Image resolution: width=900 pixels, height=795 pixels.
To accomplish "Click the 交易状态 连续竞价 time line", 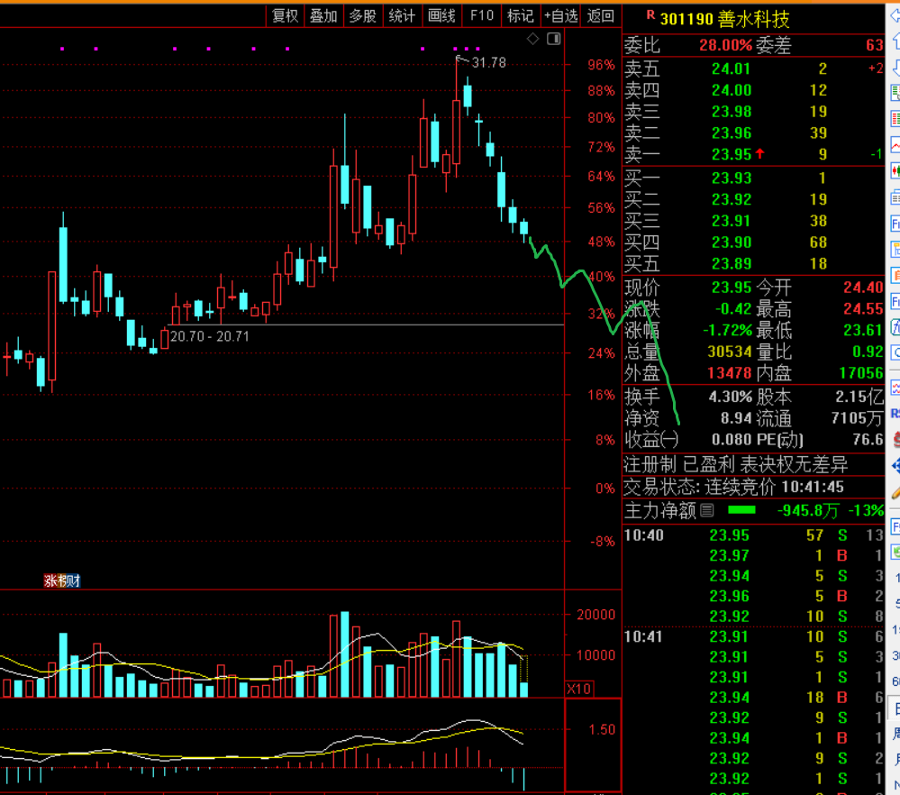I will pos(733,487).
